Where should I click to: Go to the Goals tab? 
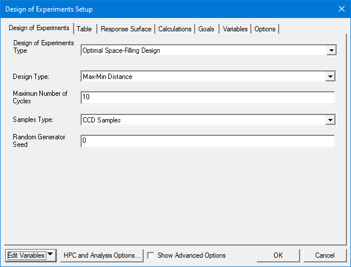[206, 29]
